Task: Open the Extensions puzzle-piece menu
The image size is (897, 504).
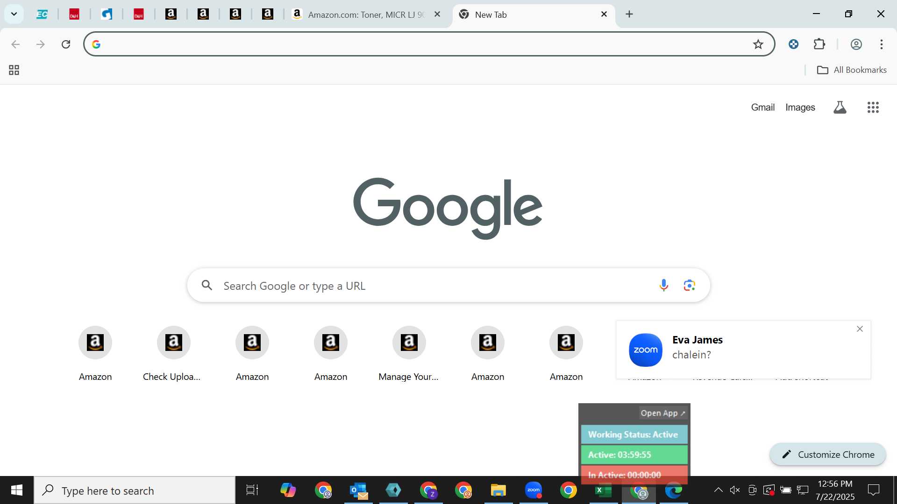Action: [819, 44]
